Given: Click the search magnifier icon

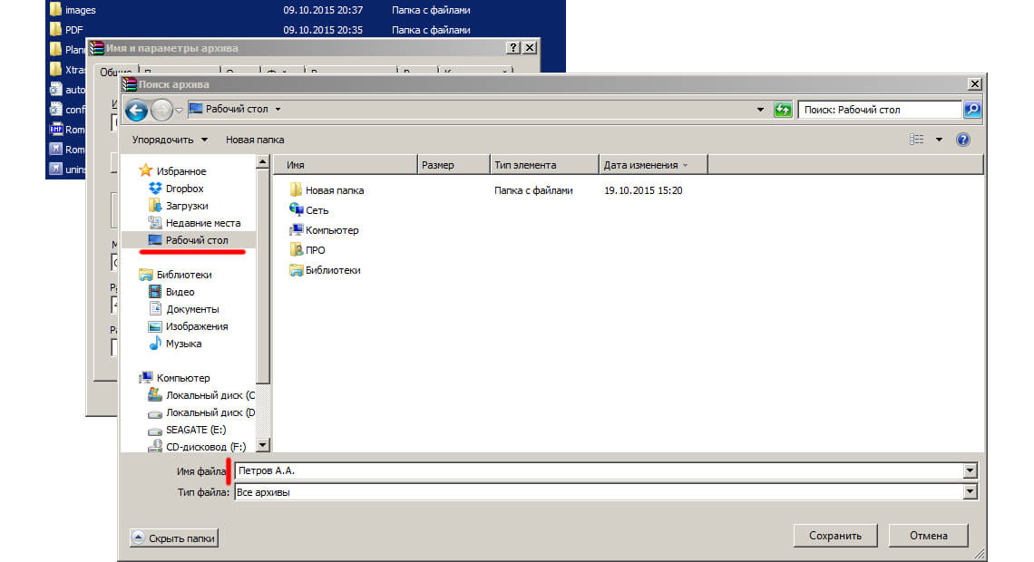Looking at the screenshot, I should (971, 110).
